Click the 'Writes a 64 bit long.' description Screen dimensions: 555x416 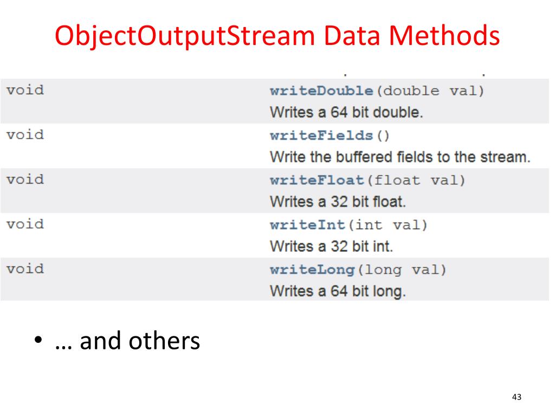pos(338,291)
